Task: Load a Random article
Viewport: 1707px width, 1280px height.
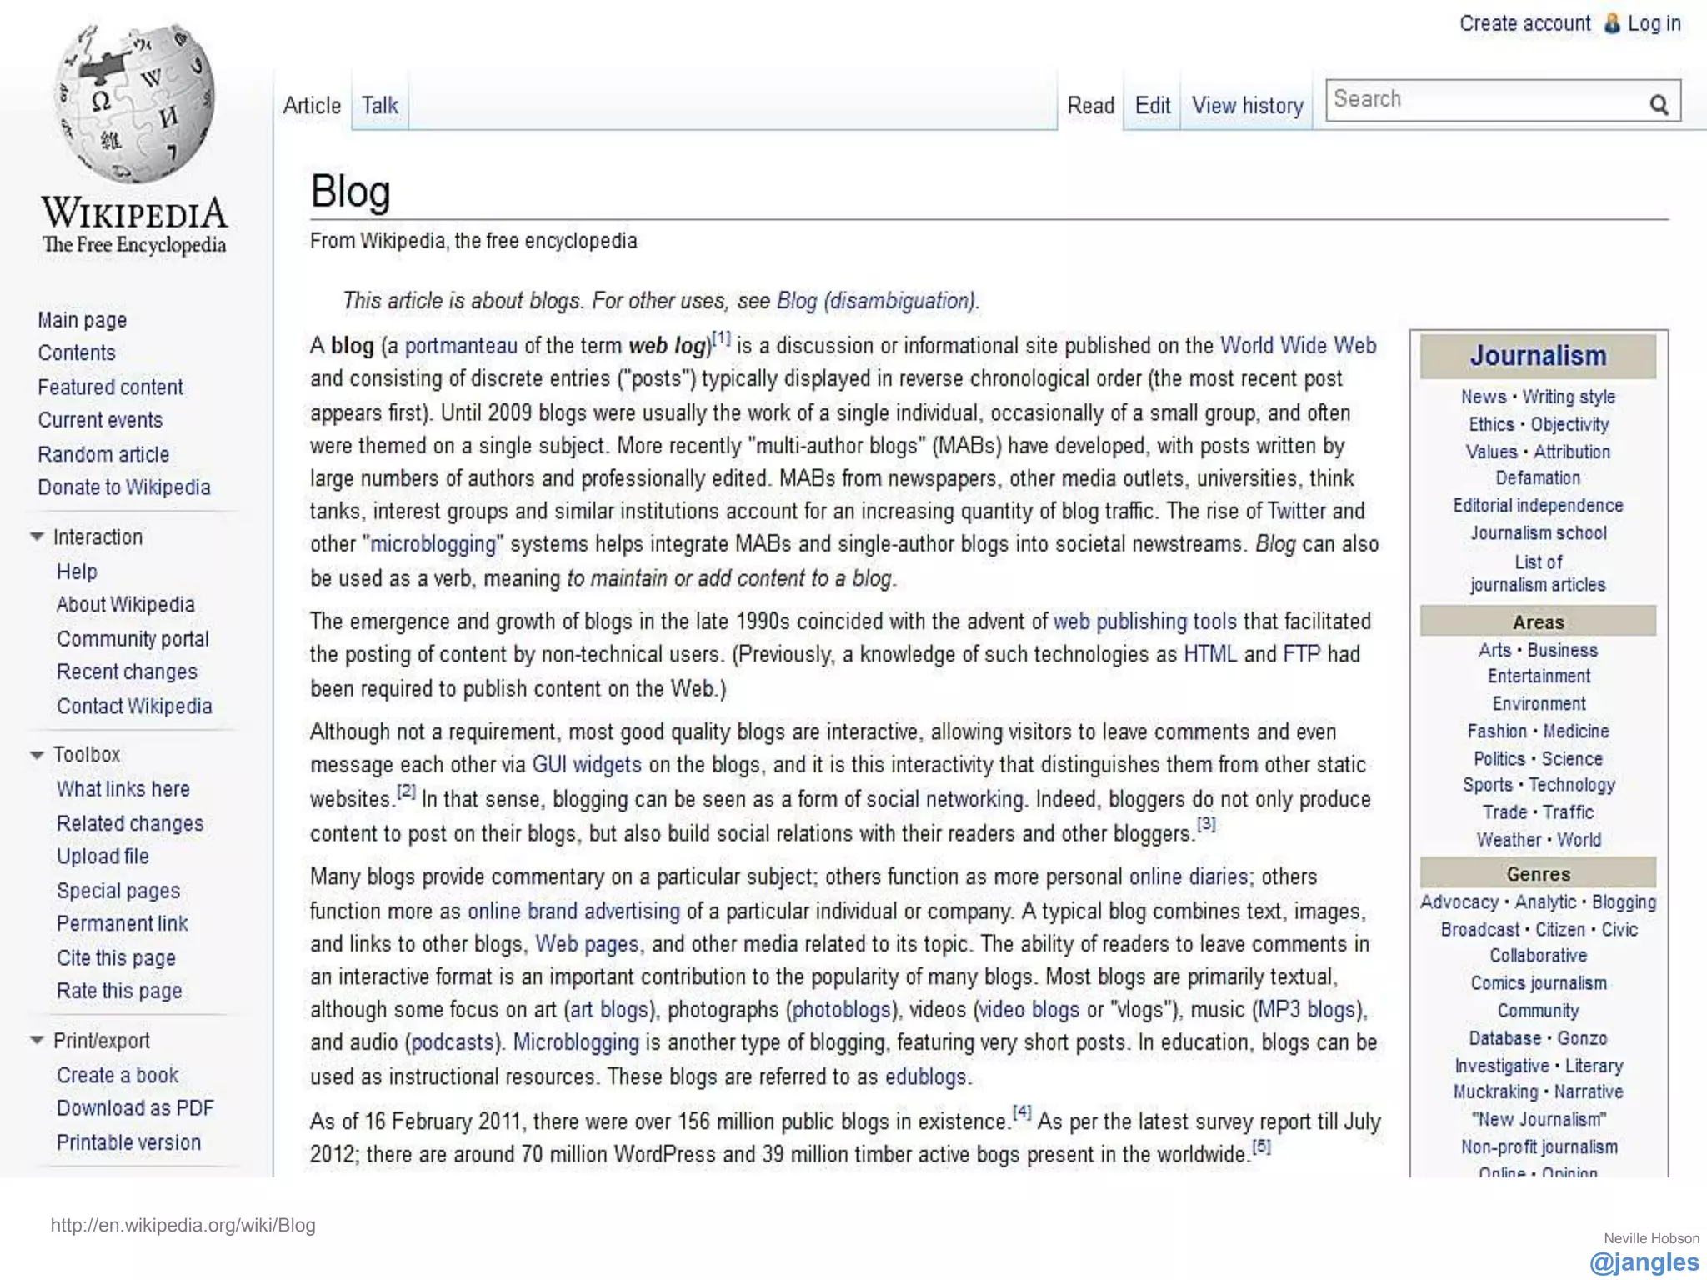Action: click(103, 454)
